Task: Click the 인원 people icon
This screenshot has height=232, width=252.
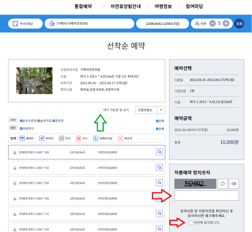Action: click(x=197, y=24)
